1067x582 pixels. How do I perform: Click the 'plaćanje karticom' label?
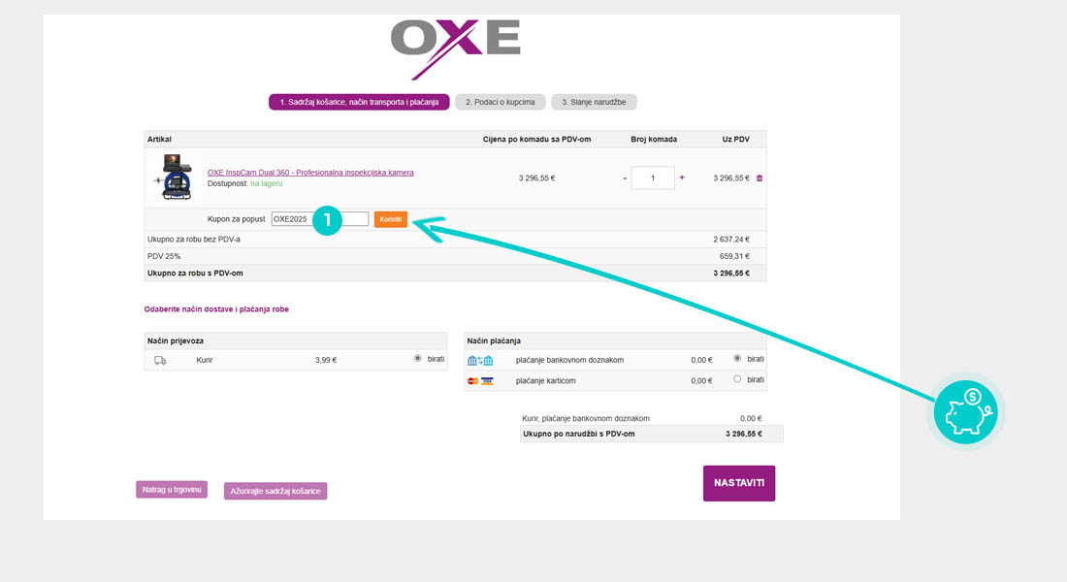[546, 381]
